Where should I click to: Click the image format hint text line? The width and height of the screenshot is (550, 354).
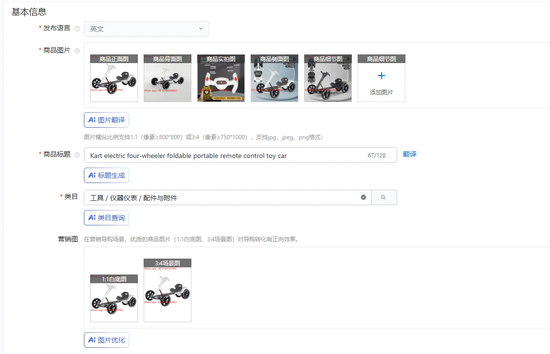[x=203, y=137]
